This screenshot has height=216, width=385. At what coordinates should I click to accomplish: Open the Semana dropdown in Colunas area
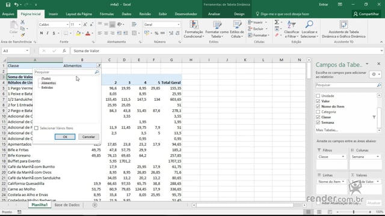click(378, 157)
